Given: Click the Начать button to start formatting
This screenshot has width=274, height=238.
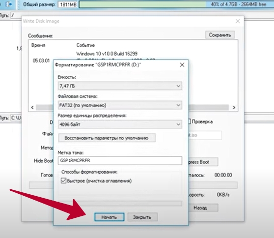Looking at the screenshot, I should point(109,217).
